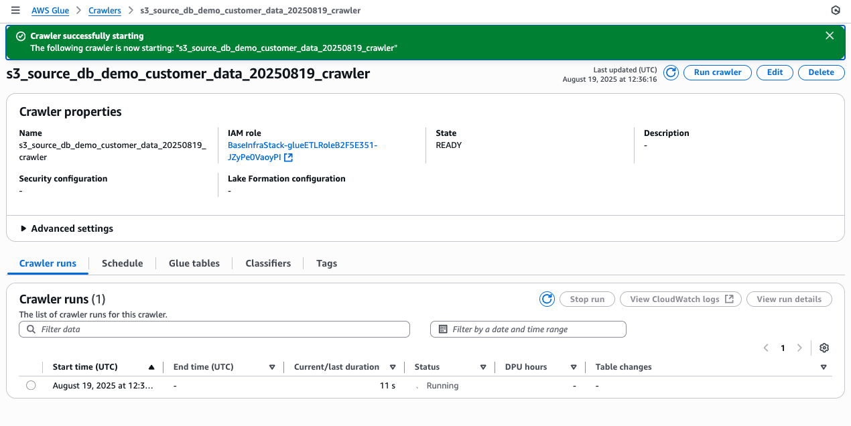This screenshot has height=426, width=851.
Task: Sort by Status column
Action: tap(483, 367)
